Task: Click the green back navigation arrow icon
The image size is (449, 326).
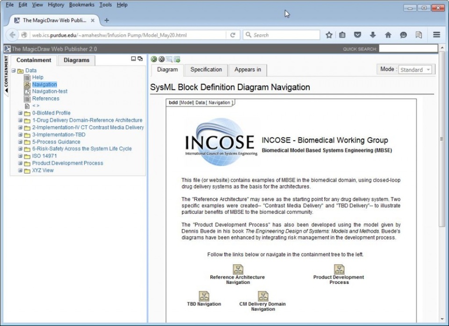Action: click(x=154, y=59)
